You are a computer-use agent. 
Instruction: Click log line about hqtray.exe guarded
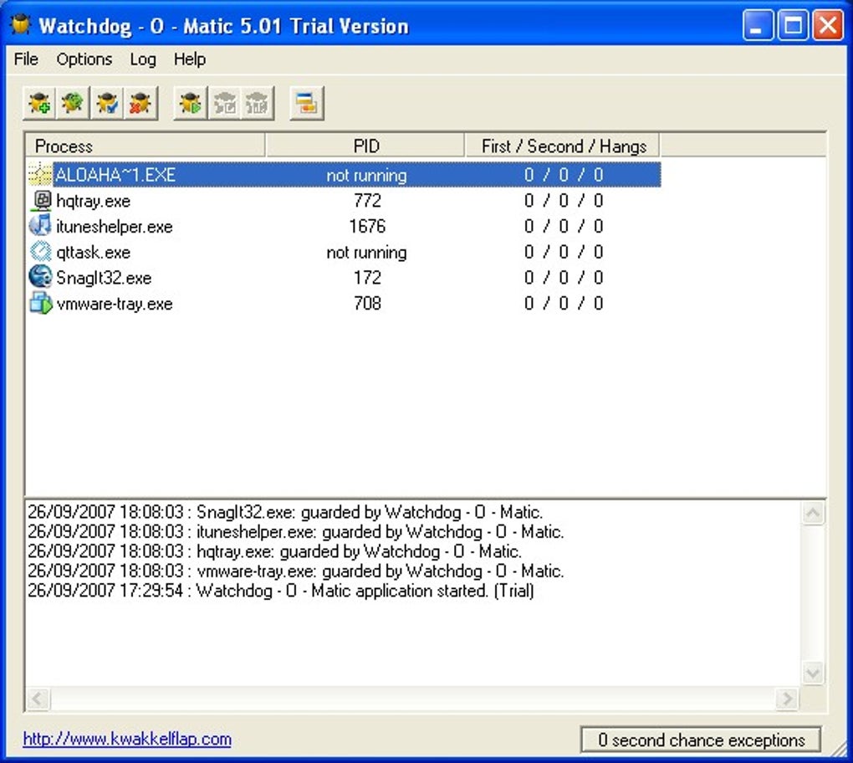pyautogui.click(x=275, y=550)
